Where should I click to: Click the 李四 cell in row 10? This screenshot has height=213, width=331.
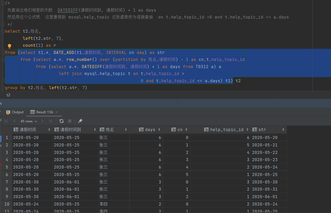click(x=114, y=204)
